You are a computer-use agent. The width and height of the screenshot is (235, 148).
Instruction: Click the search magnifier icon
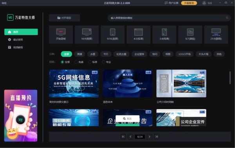227,18
